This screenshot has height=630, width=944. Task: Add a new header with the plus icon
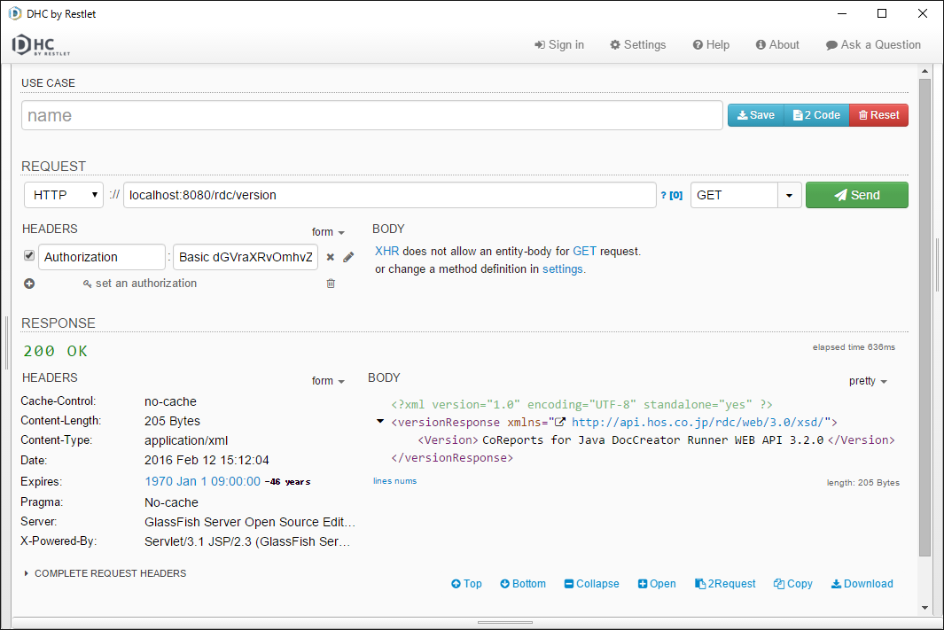[29, 284]
